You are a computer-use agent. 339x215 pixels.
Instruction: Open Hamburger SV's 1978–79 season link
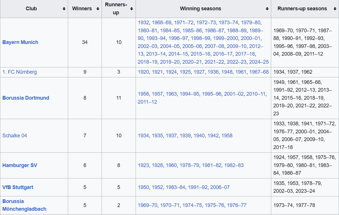[x=189, y=165]
